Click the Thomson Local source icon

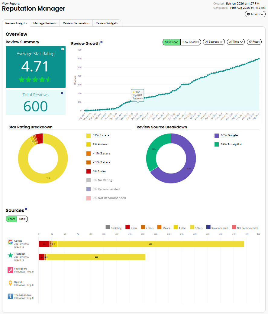tap(10, 296)
